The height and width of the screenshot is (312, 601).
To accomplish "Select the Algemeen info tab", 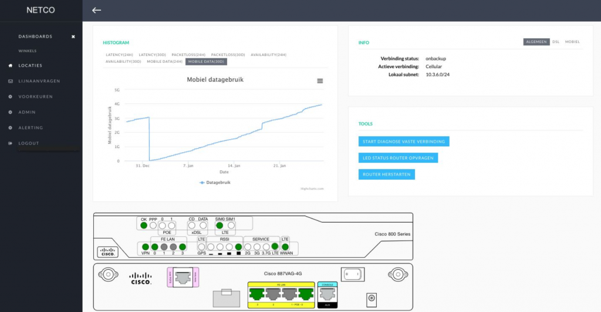I will (x=536, y=42).
